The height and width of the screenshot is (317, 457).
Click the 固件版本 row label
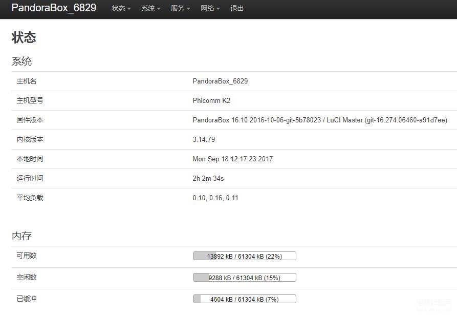point(30,120)
